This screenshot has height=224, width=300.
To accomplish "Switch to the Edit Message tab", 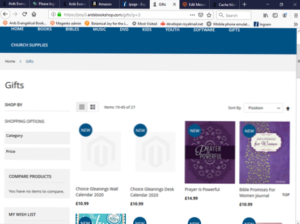I will click(x=195, y=5).
